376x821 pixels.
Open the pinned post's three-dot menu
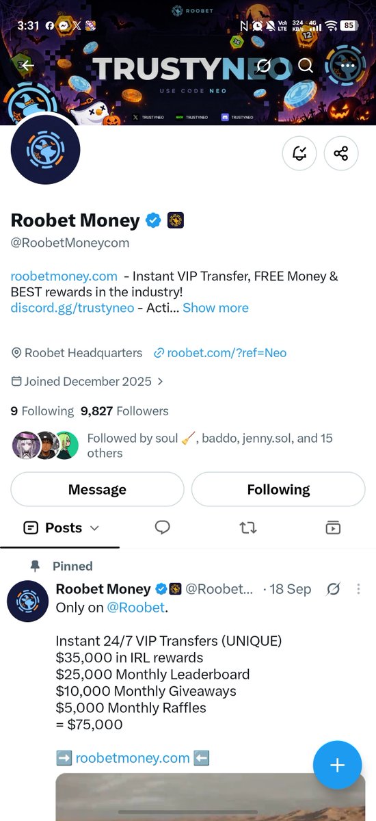(x=358, y=589)
